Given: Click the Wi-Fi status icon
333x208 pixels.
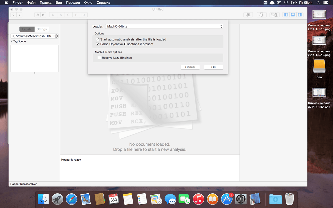Looking at the screenshot, I should coord(286,2).
